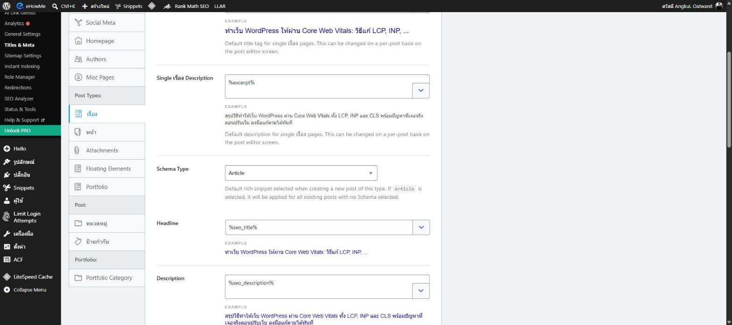Open the Authors tab

point(107,59)
